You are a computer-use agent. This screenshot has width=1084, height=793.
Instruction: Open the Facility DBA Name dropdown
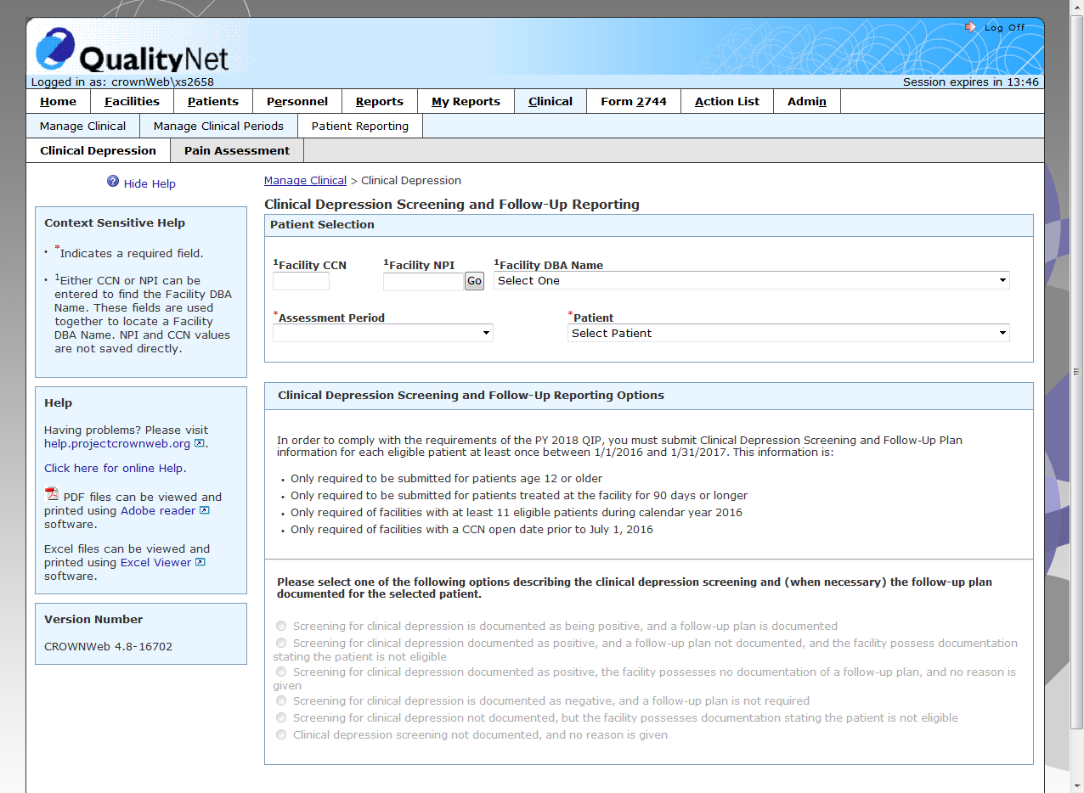click(x=751, y=280)
